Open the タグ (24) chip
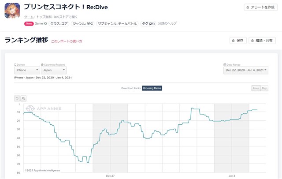The image size is (282, 179). pyautogui.click(x=148, y=23)
